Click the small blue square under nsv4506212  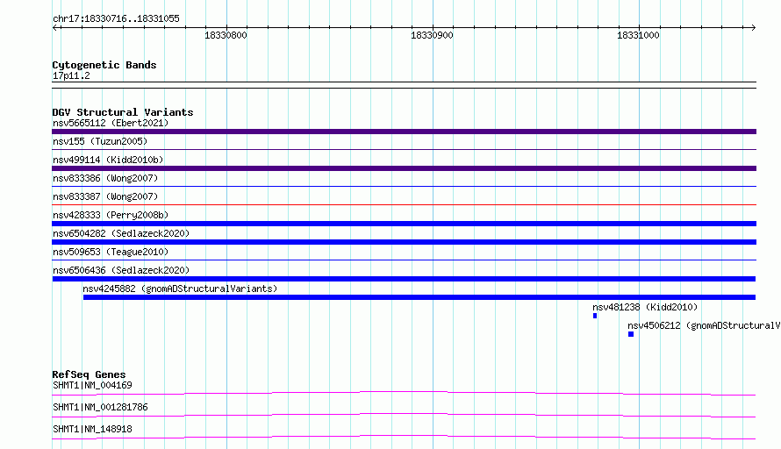coord(631,334)
